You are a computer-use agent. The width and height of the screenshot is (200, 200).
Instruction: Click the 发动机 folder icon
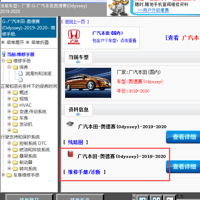[x=15, y=124]
